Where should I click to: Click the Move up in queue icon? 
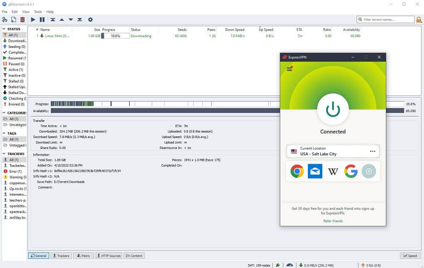(x=61, y=19)
